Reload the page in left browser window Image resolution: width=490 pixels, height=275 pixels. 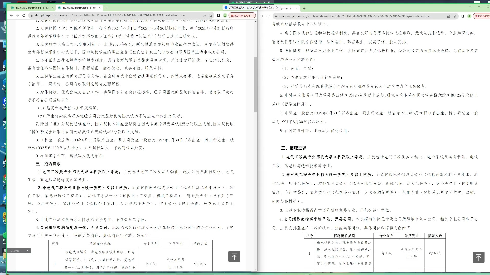click(24, 15)
